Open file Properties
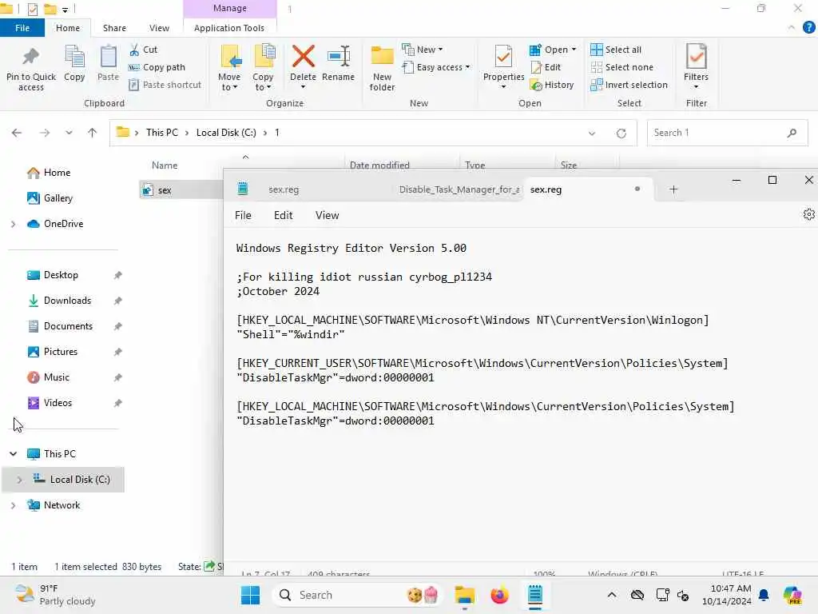818x614 pixels. pos(503,68)
